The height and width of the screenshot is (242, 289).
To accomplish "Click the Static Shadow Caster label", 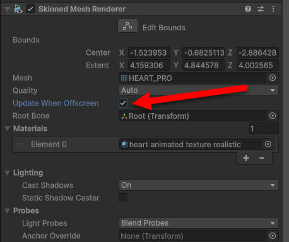I will (x=61, y=198).
